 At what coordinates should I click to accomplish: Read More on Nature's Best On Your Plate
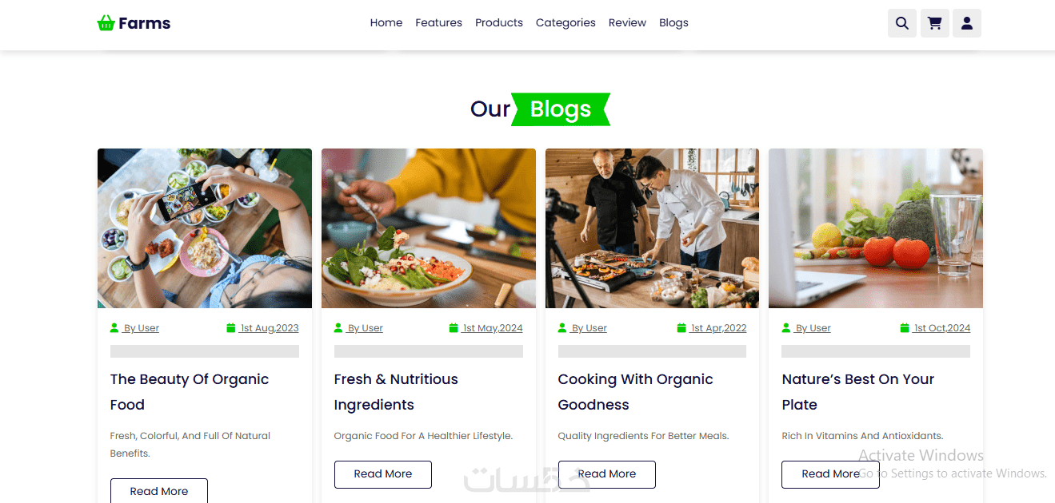pos(830,474)
